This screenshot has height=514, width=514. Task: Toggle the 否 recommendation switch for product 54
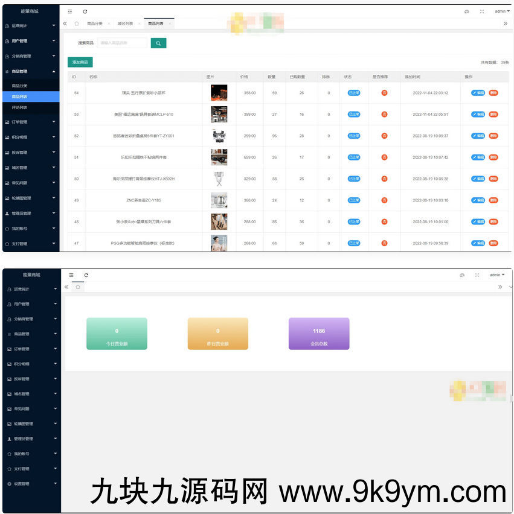tap(385, 93)
